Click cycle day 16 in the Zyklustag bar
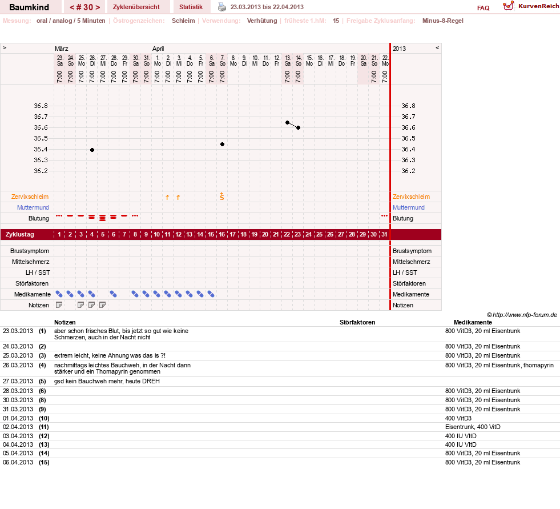This screenshot has width=560, height=509. pyautogui.click(x=222, y=234)
